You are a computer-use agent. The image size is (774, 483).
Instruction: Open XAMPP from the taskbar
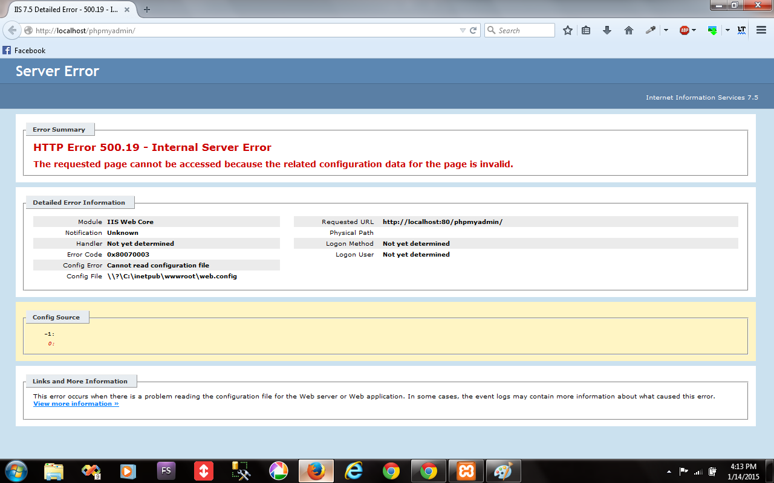pos(466,471)
